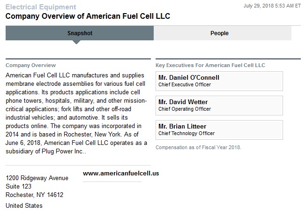The height and width of the screenshot is (212, 306).
Task: Click the Chief Operating Officer title
Action: pyautogui.click(x=185, y=109)
